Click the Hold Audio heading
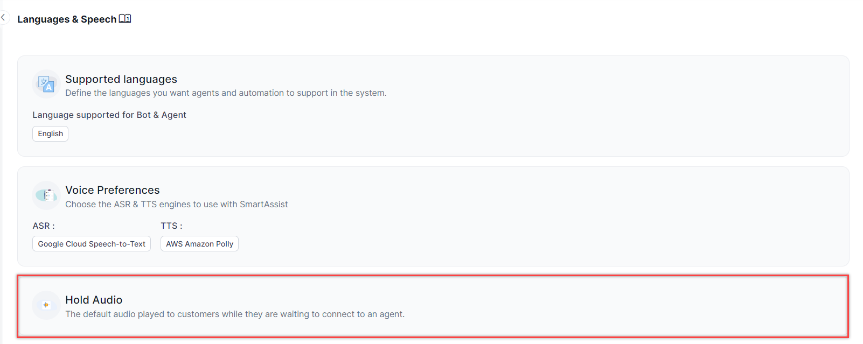Viewport: 863px width, 344px height. click(94, 300)
